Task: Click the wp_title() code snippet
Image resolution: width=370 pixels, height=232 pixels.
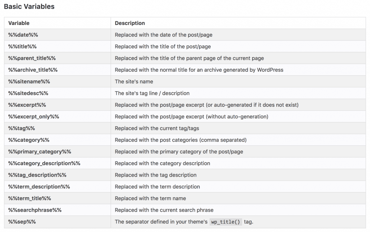Action: pos(225,222)
